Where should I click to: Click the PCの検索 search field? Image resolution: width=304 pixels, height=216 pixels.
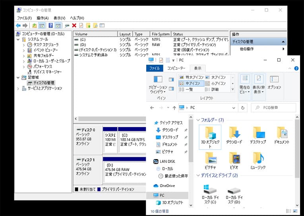coord(276,108)
